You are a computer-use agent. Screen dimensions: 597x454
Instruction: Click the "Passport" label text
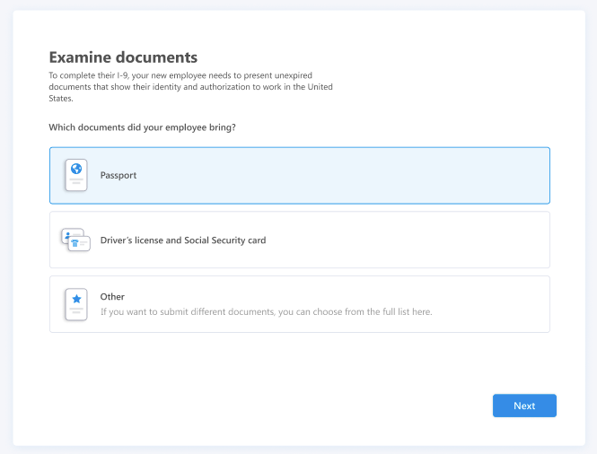[119, 176]
